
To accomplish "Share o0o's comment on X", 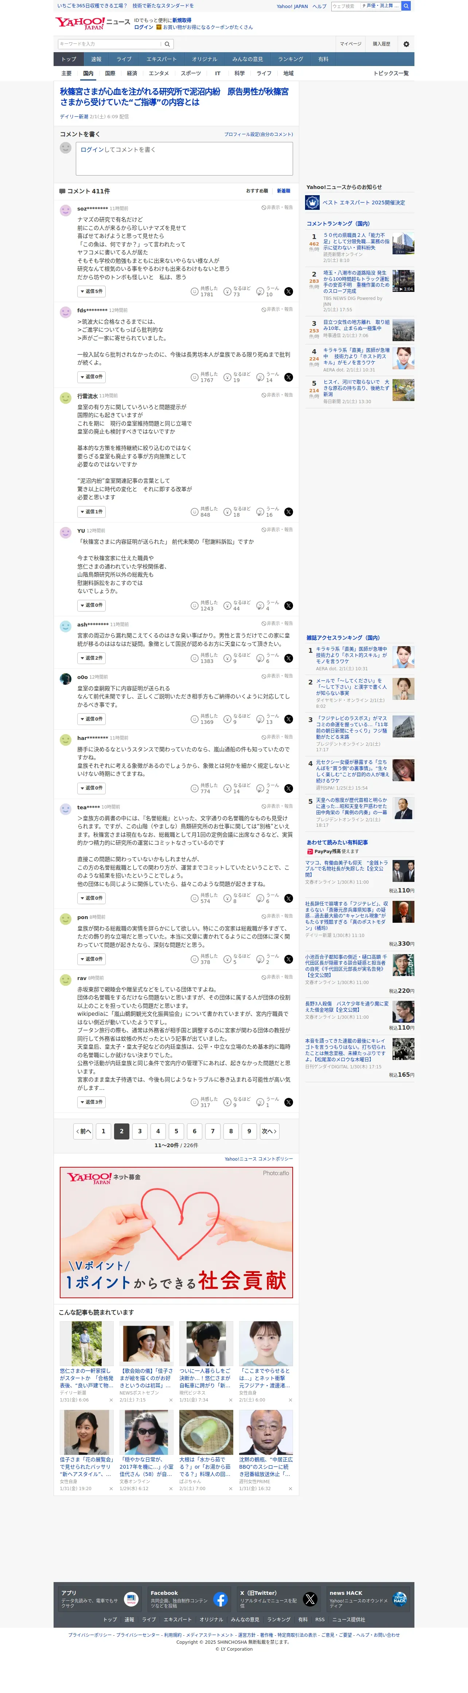I will pyautogui.click(x=288, y=719).
